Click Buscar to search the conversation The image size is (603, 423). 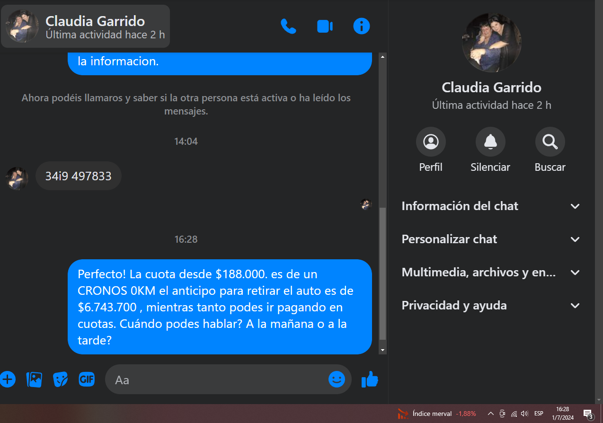(x=550, y=150)
